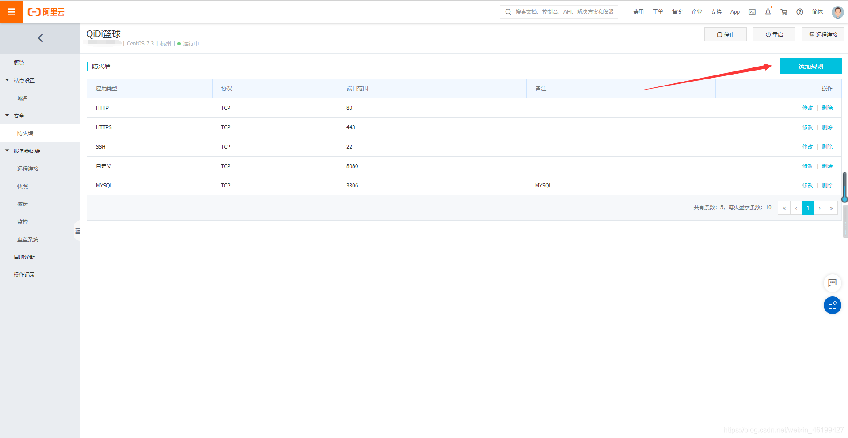Click the 停止 stop server button
Screen dimensions: 848x438
tap(726, 34)
